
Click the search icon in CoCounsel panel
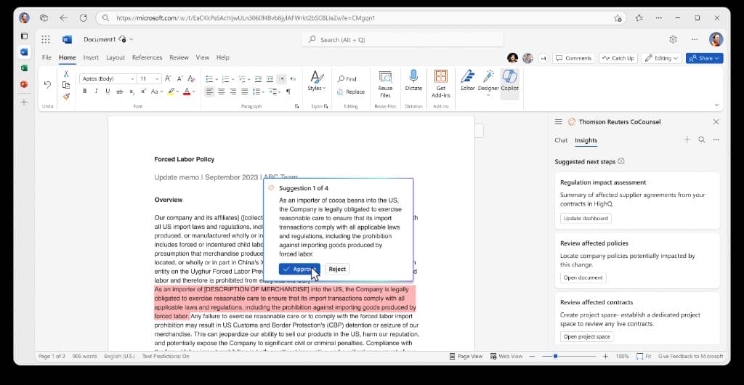coord(701,140)
